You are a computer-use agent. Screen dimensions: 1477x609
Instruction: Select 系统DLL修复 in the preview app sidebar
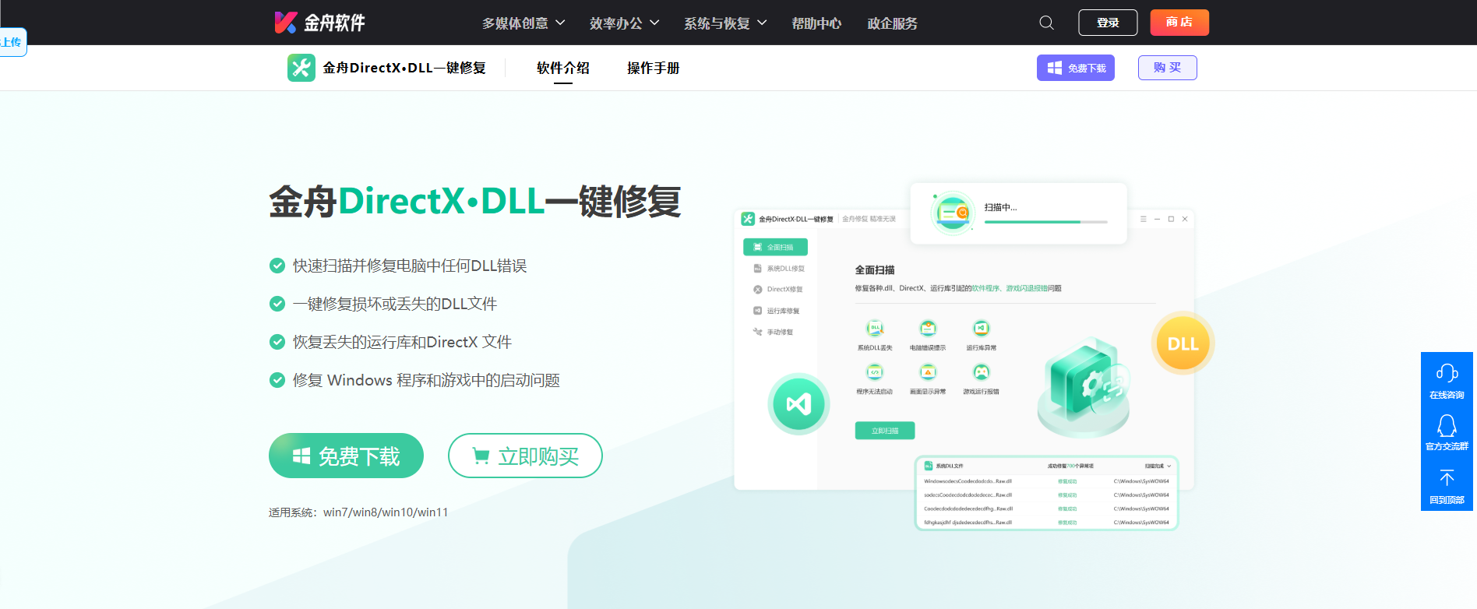(779, 269)
